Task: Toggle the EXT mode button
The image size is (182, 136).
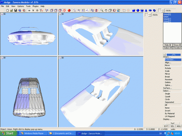Action: point(166,126)
